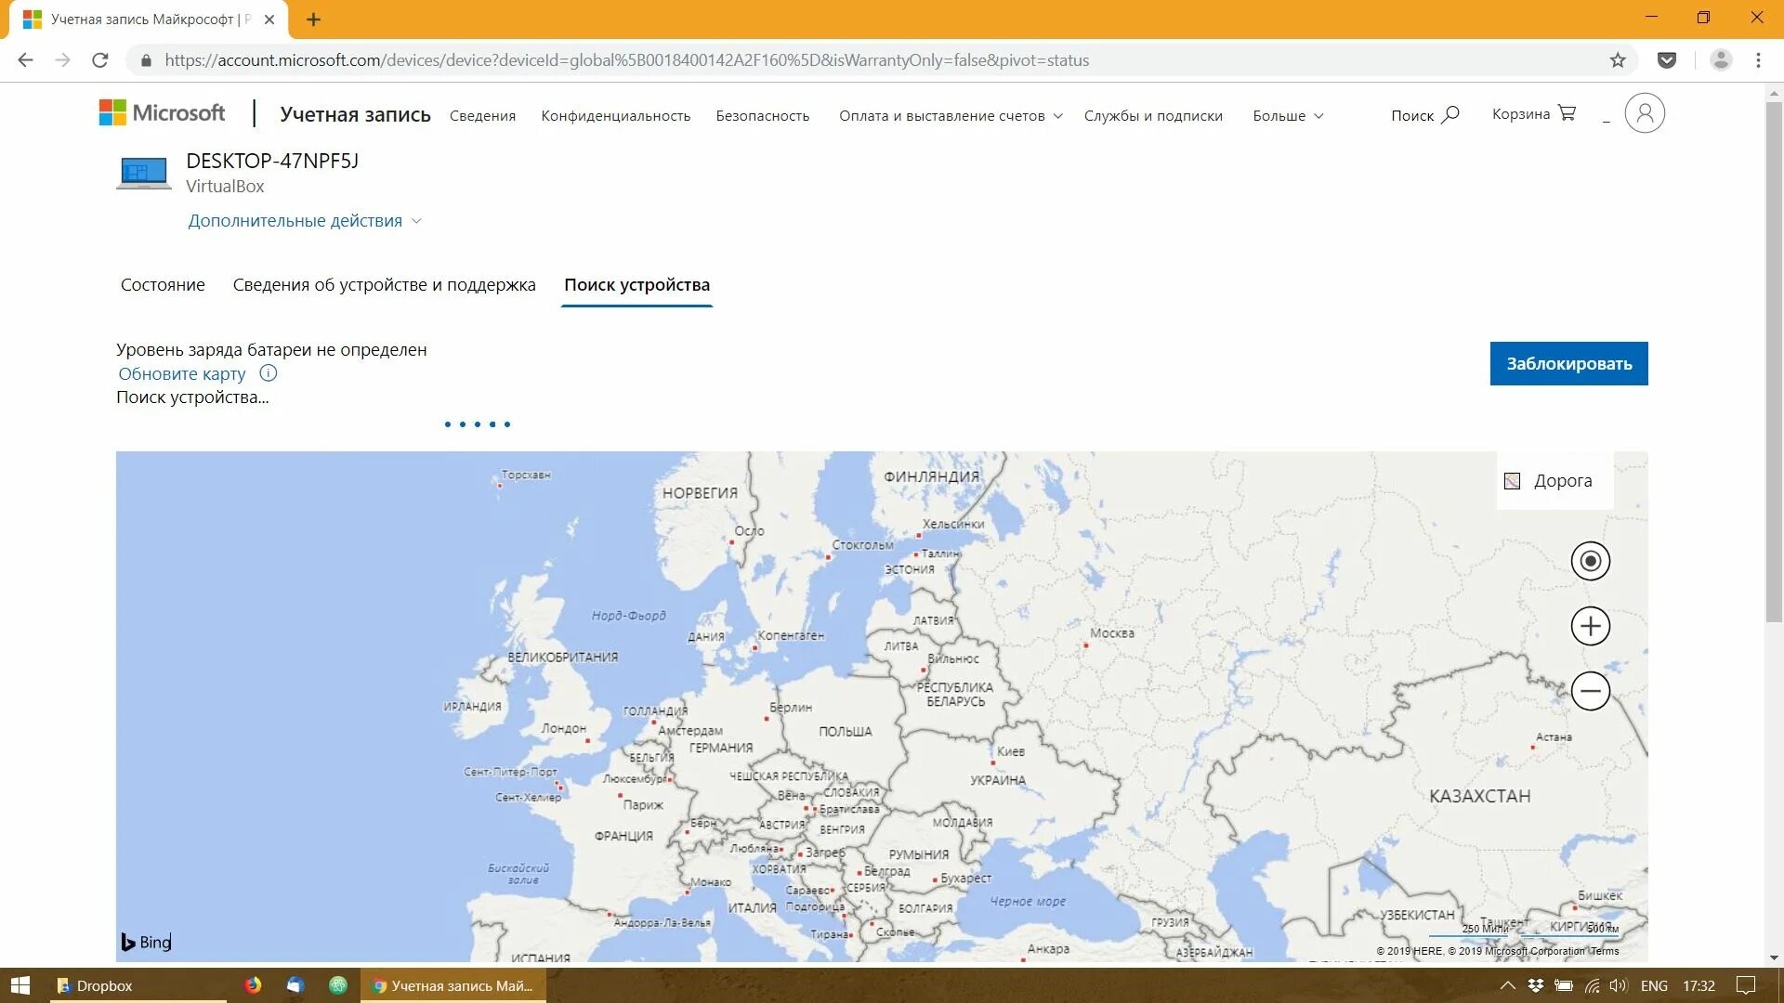The width and height of the screenshot is (1784, 1003).
Task: Open Dropbox taskbar window
Action: click(138, 985)
